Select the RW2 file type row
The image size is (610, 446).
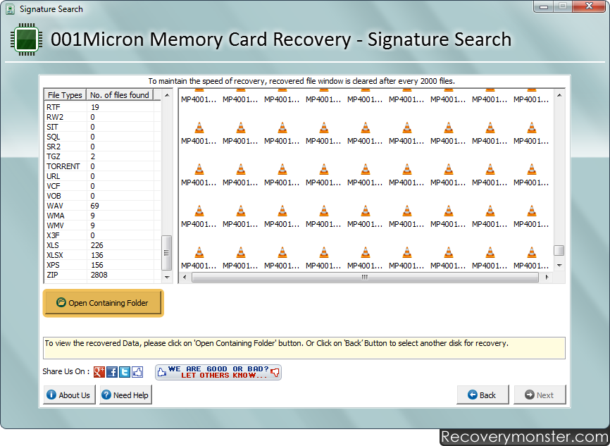(x=103, y=117)
